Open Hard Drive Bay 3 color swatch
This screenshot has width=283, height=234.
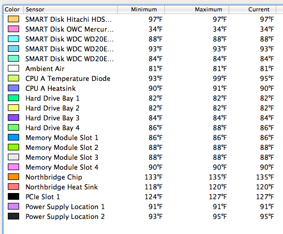13,118
